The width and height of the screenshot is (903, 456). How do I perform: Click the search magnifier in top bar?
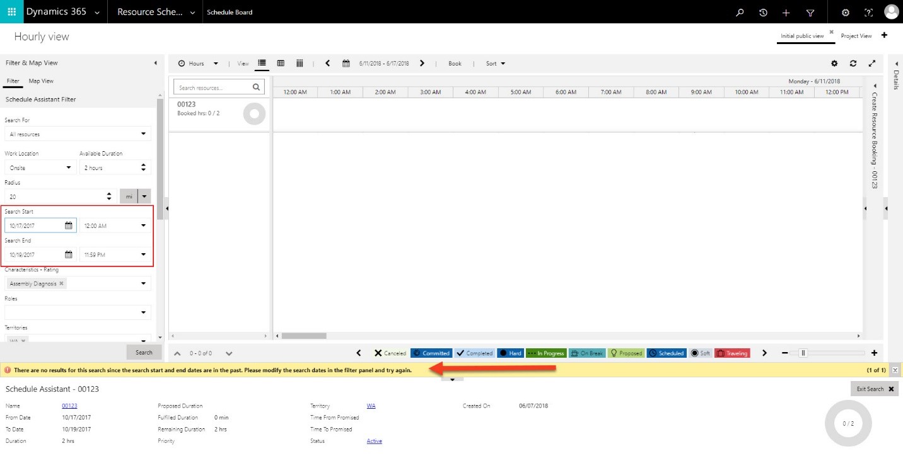(740, 13)
